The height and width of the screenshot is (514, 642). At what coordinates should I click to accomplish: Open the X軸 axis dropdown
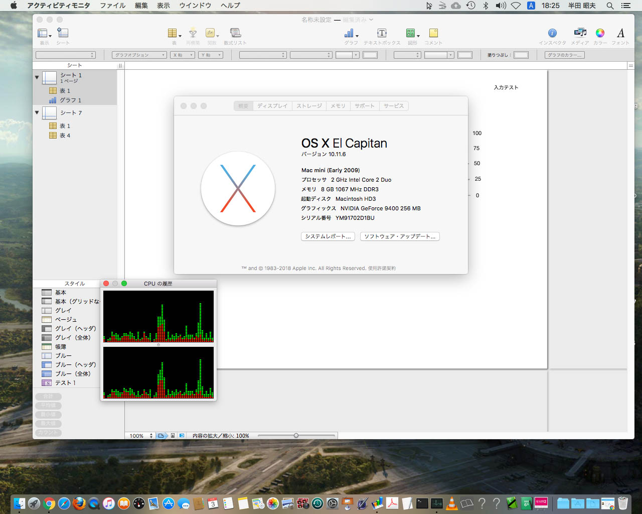pos(182,54)
